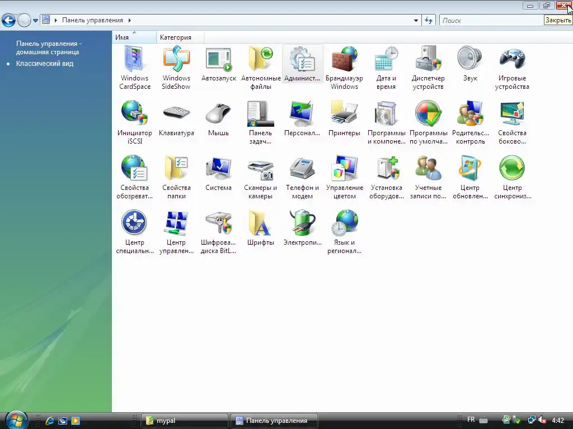
Task: Expand address bar history dropdown
Action: click(416, 21)
